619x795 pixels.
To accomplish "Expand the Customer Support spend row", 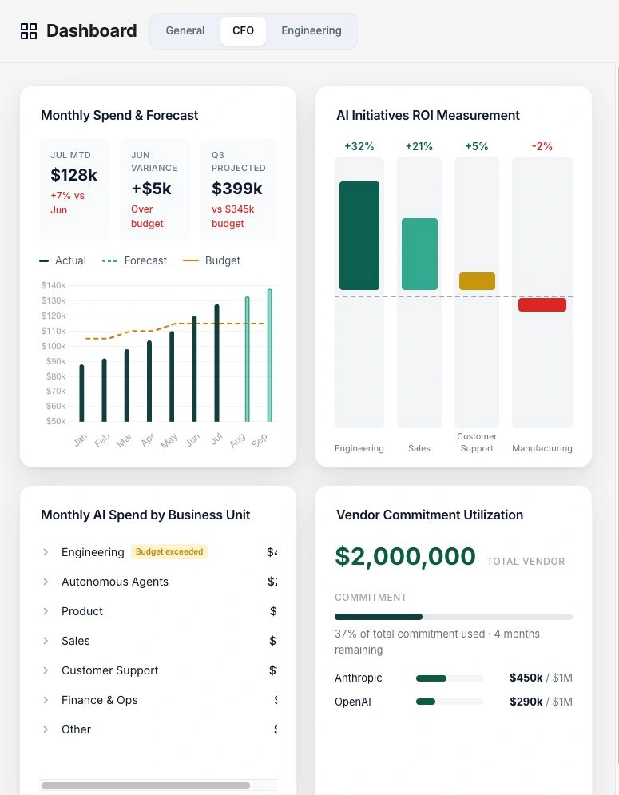I will tap(46, 670).
